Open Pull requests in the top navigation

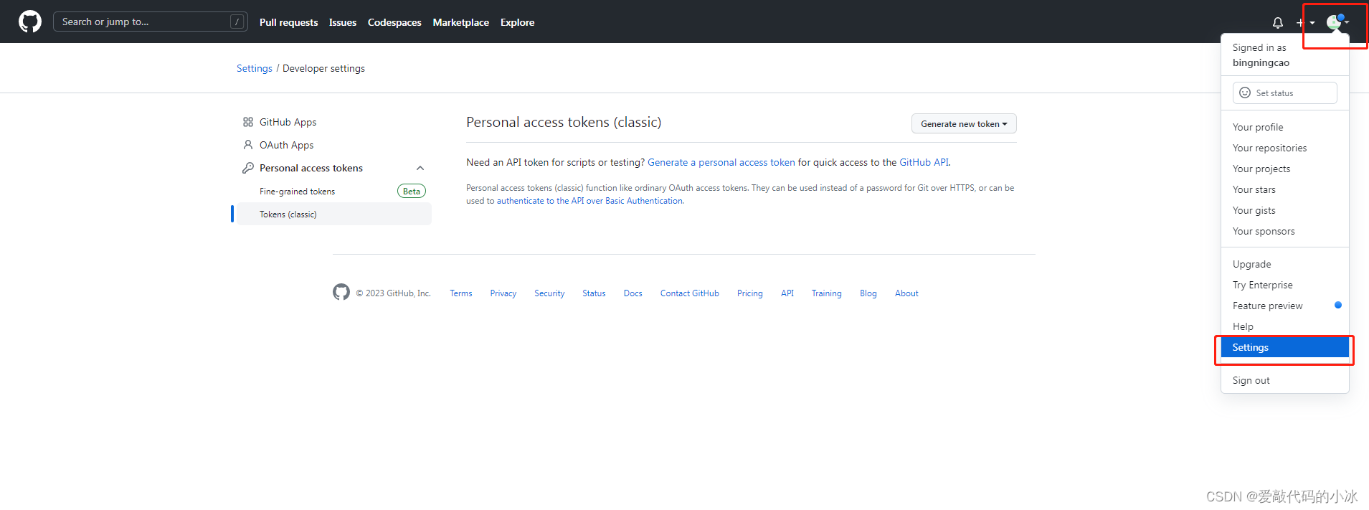point(288,23)
